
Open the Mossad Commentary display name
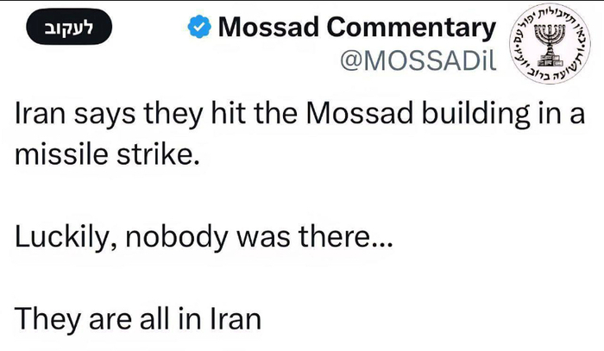pyautogui.click(x=357, y=28)
